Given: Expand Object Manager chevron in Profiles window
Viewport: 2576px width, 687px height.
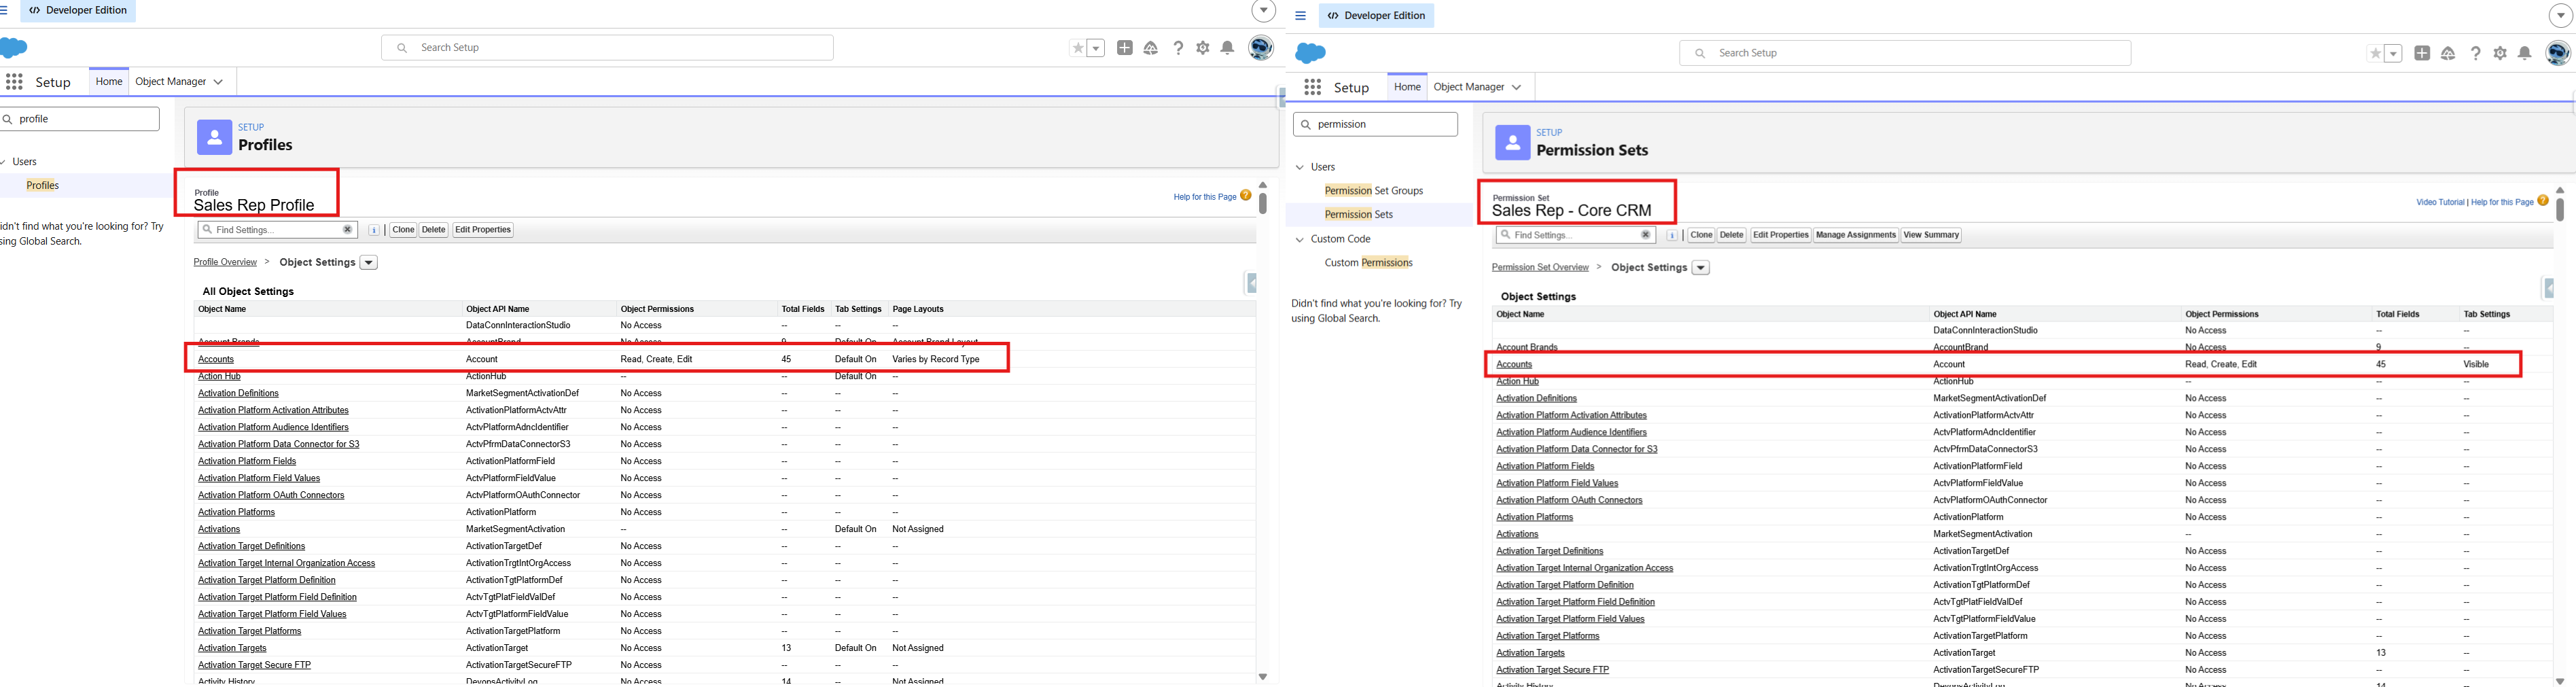Looking at the screenshot, I should (x=218, y=82).
